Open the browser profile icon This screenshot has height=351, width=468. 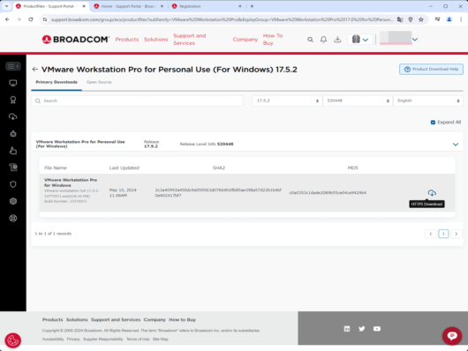[449, 19]
